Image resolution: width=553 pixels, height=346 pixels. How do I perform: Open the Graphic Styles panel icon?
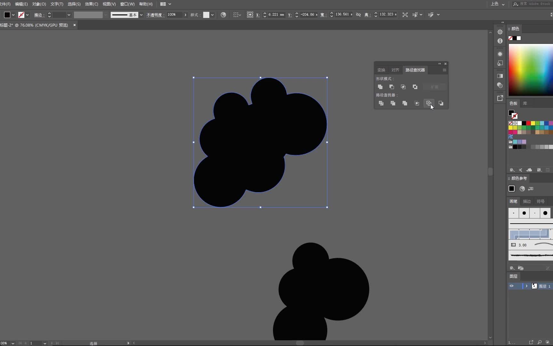(500, 63)
